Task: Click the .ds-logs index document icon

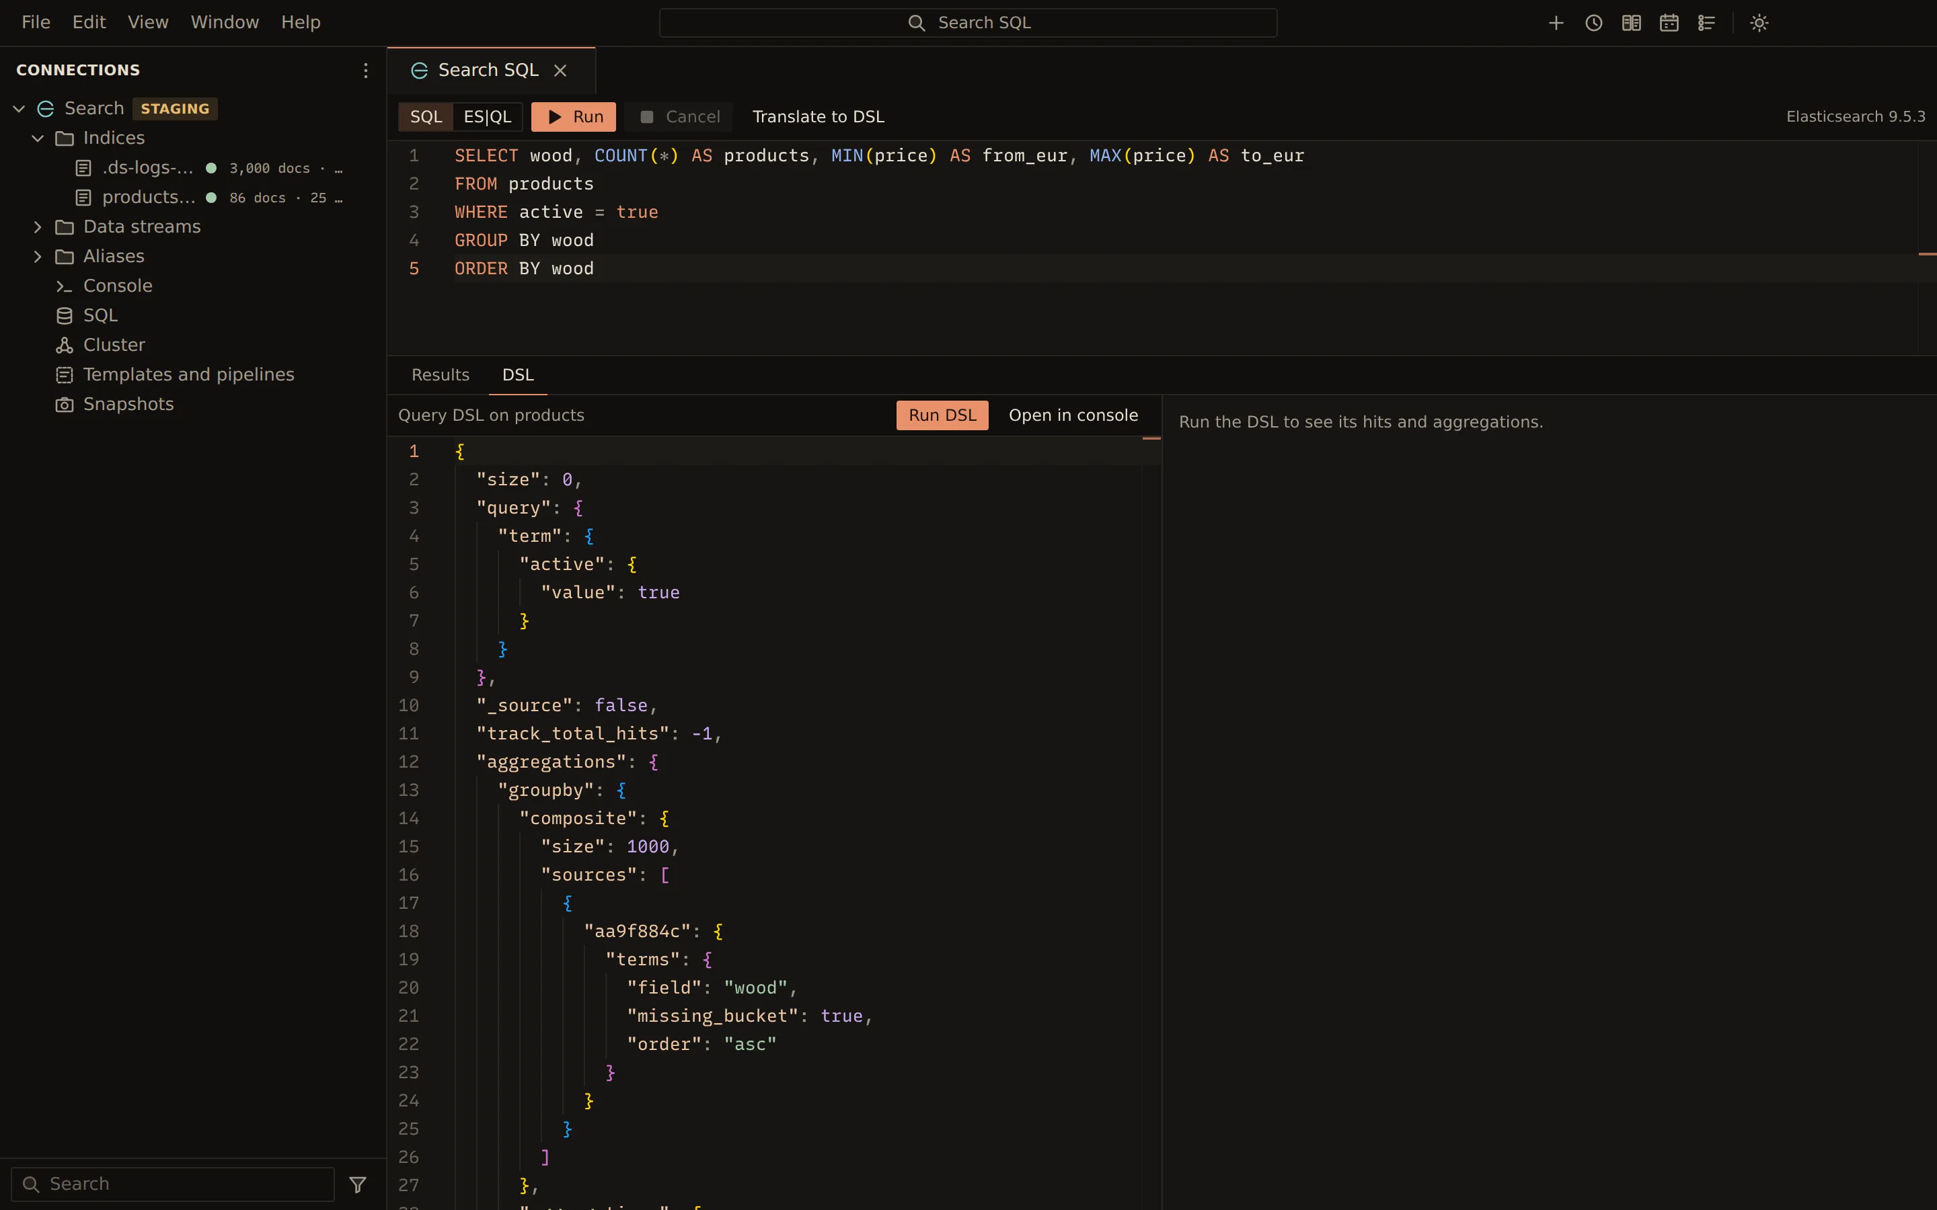Action: pos(83,167)
